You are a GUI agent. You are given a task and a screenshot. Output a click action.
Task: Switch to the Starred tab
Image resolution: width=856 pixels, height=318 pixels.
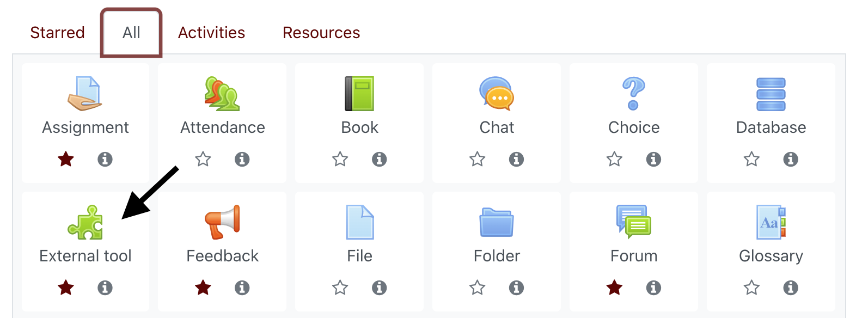pyautogui.click(x=57, y=33)
